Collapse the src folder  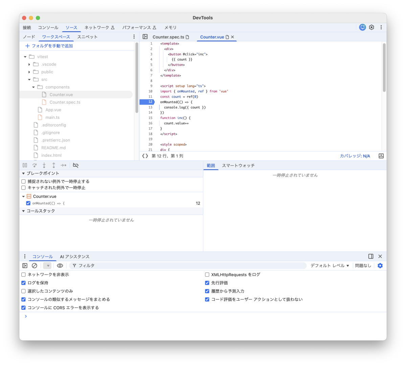(x=29, y=80)
